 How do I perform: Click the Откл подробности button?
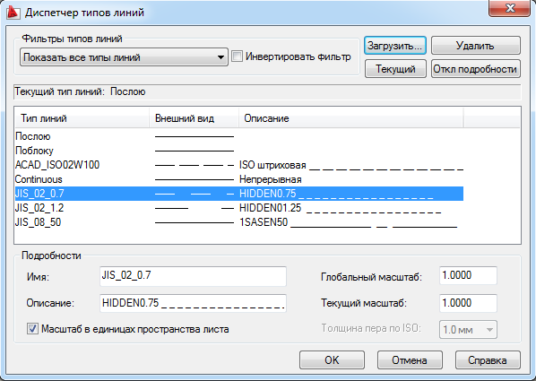475,69
